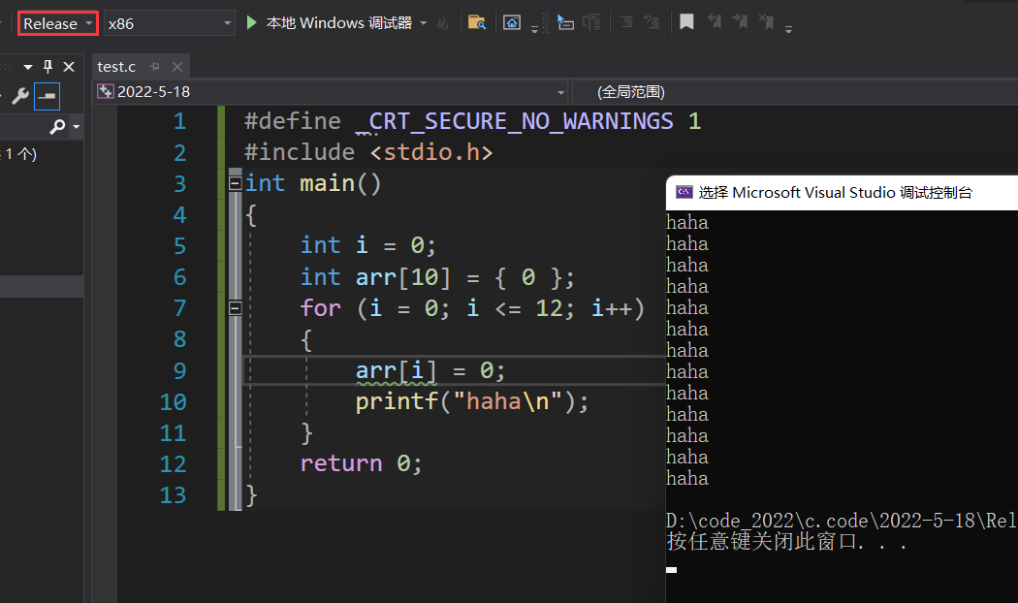Collapse the for loop block
This screenshot has height=603, width=1018.
point(234,307)
